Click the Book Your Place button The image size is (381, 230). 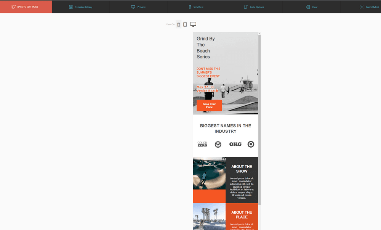pyautogui.click(x=209, y=106)
